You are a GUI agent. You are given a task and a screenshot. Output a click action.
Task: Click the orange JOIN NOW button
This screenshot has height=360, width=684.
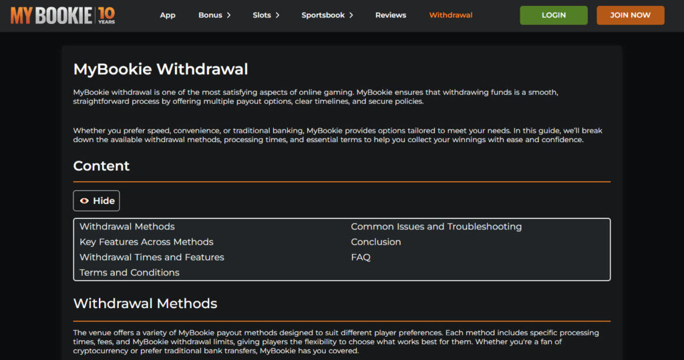pyautogui.click(x=631, y=15)
